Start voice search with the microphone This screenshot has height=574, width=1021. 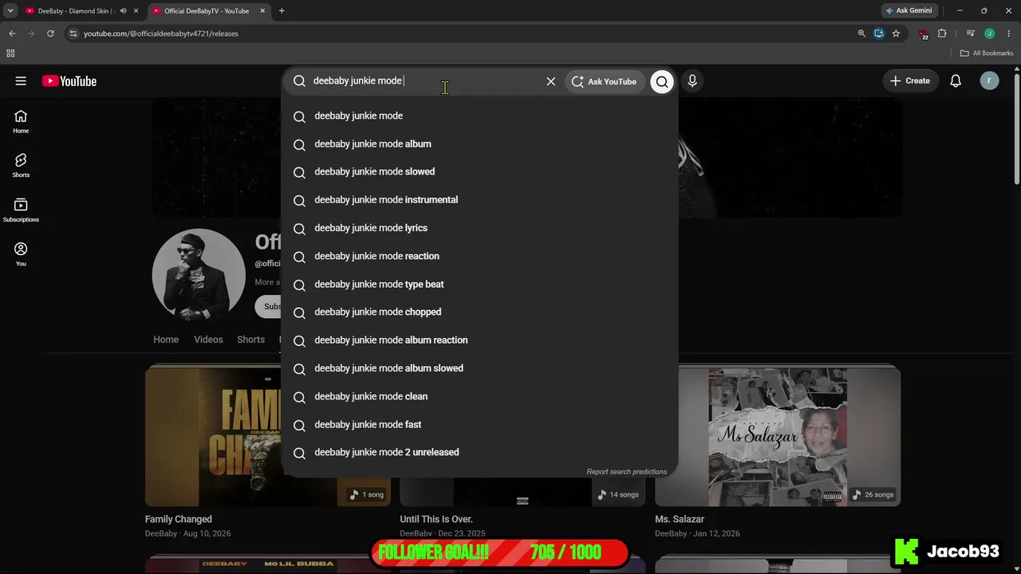coord(692,81)
